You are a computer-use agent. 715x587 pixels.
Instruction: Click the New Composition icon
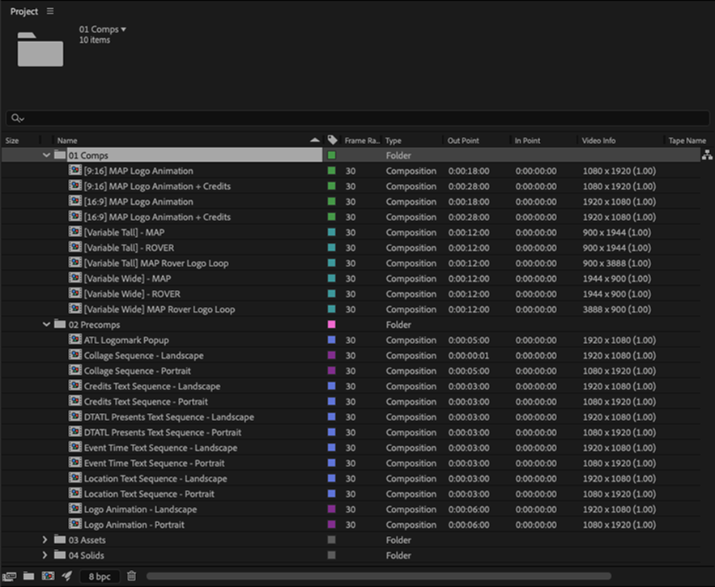point(48,576)
